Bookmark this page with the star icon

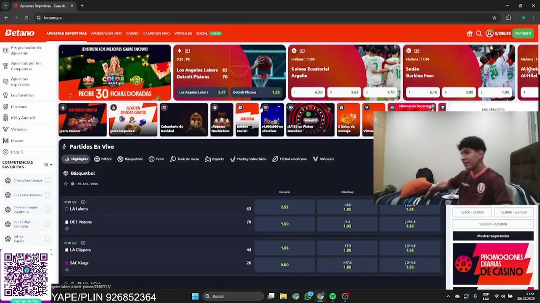495,18
